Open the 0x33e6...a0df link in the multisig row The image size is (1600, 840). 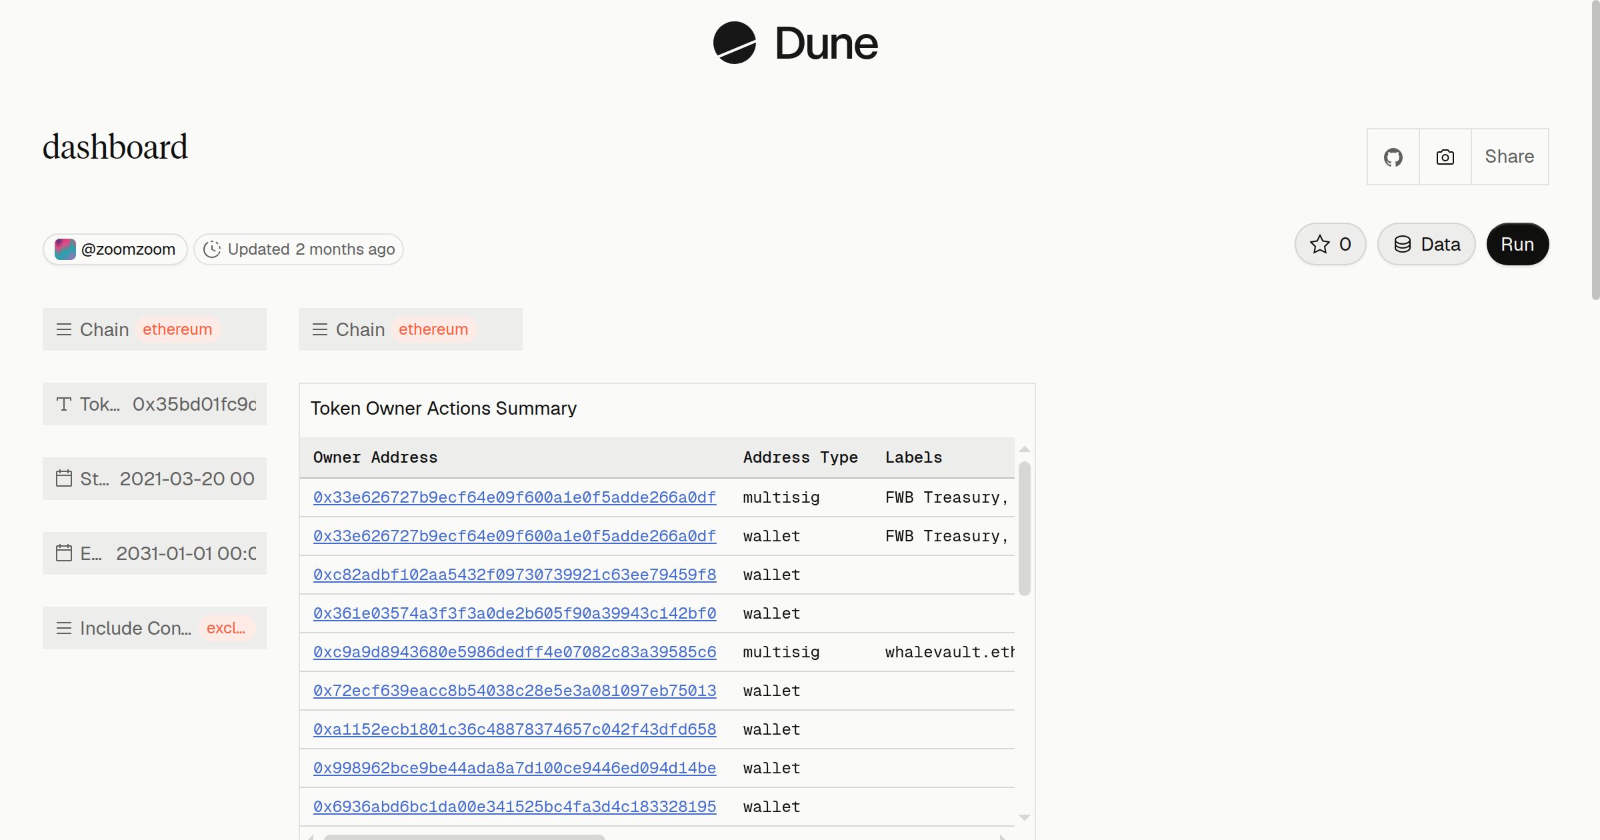(x=515, y=497)
